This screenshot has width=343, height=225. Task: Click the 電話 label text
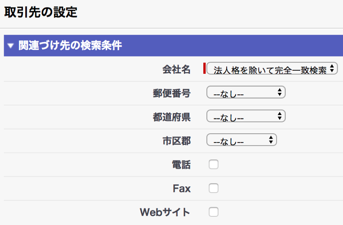pos(181,165)
